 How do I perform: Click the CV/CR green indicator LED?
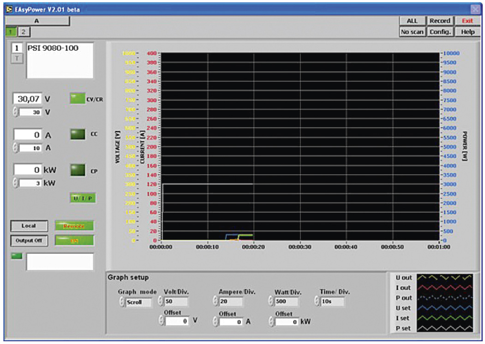tap(78, 98)
